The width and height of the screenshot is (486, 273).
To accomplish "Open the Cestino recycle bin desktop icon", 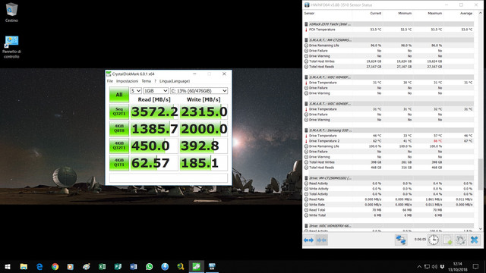I will pyautogui.click(x=11, y=12).
